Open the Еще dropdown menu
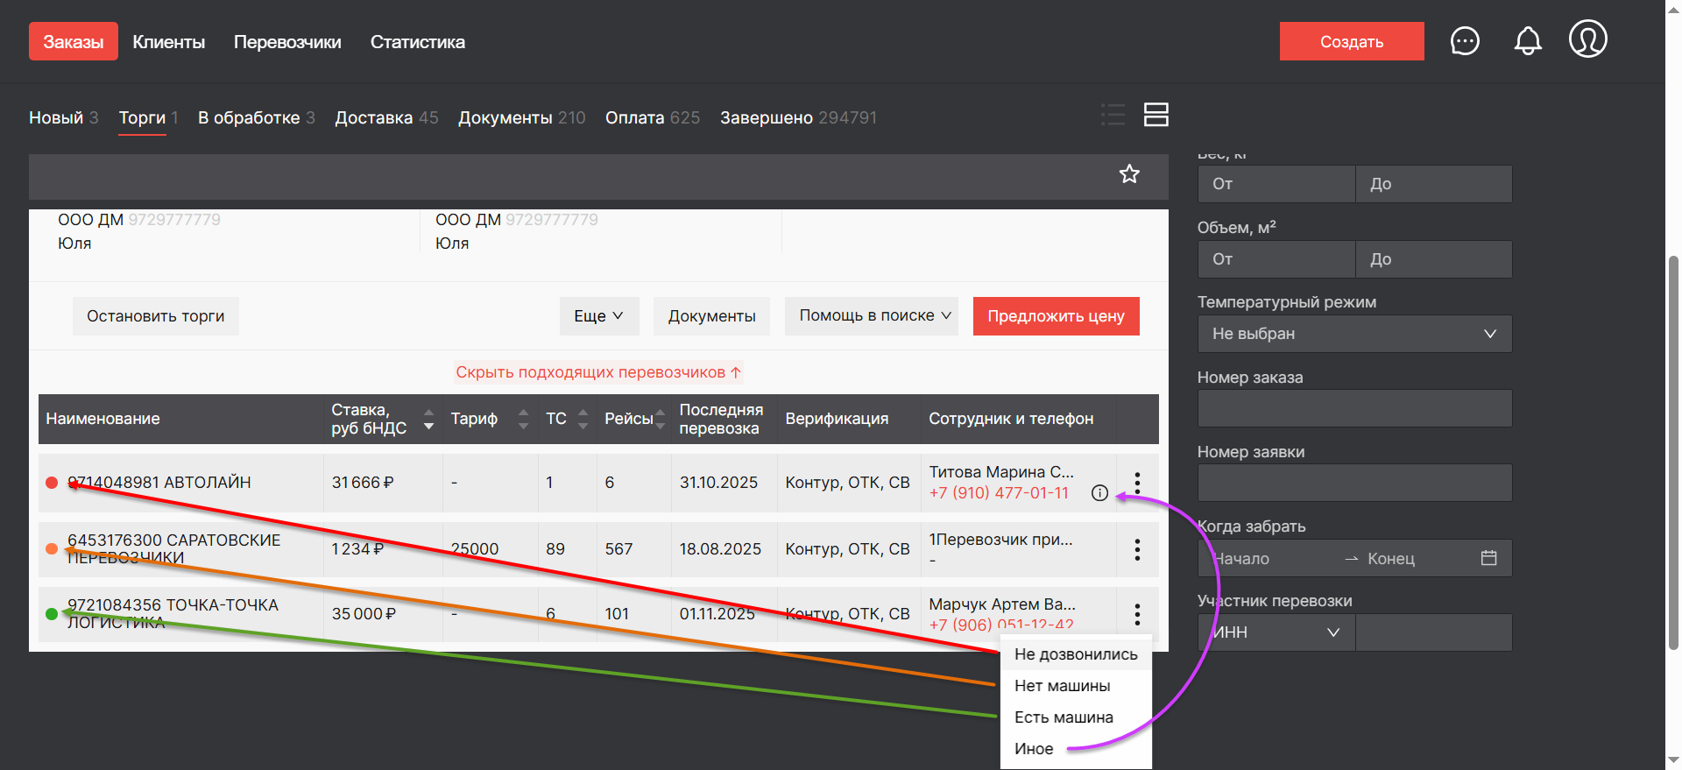This screenshot has height=770, width=1682. coord(598,316)
